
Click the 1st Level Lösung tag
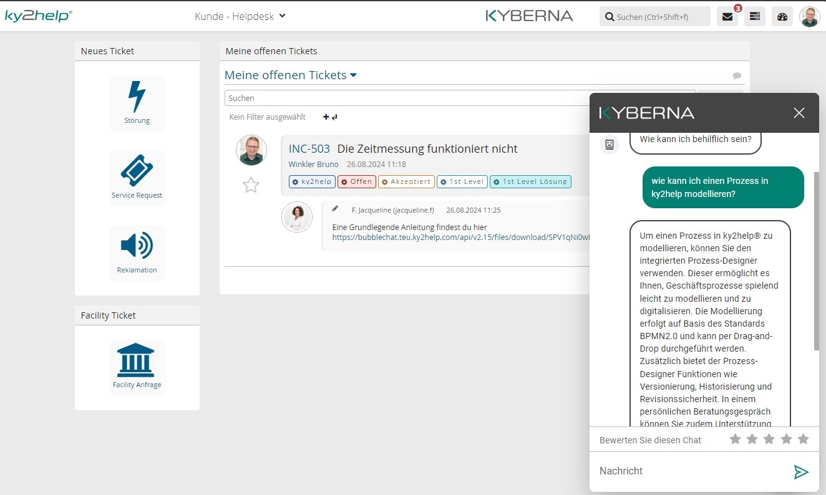(530, 182)
